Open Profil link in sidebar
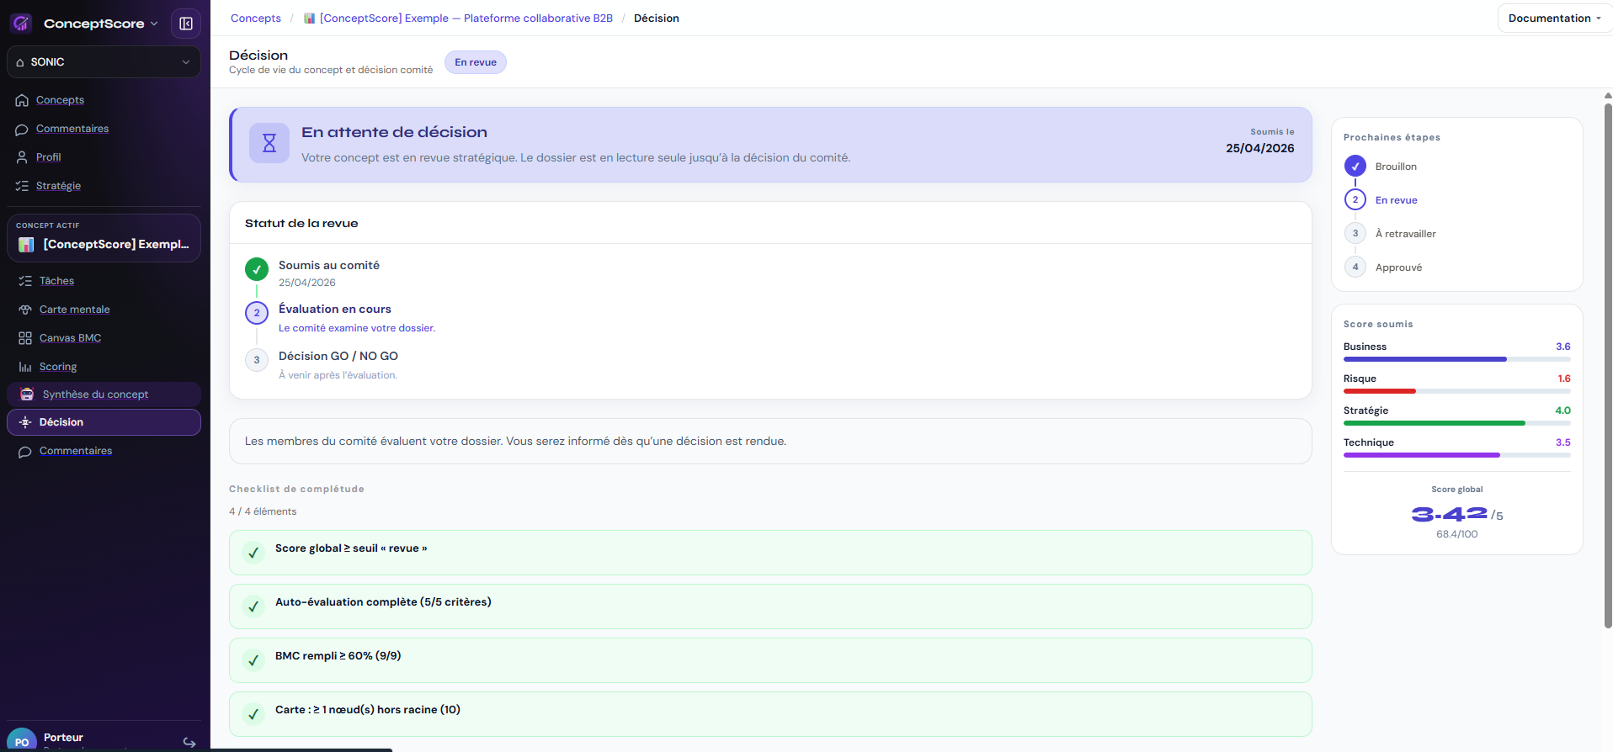Image resolution: width=1613 pixels, height=752 pixels. click(x=49, y=157)
